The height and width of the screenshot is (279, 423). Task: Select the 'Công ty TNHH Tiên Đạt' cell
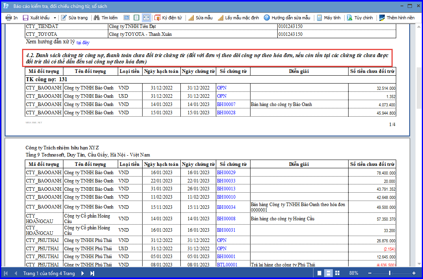[193, 26]
